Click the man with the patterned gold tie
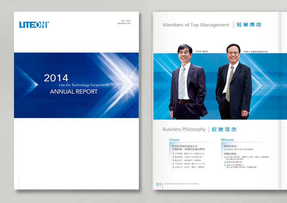Screen dimensions: 287x203 coord(234,82)
